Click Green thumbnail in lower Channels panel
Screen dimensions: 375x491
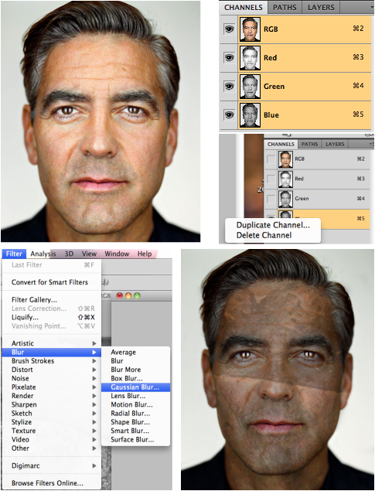[x=285, y=199]
